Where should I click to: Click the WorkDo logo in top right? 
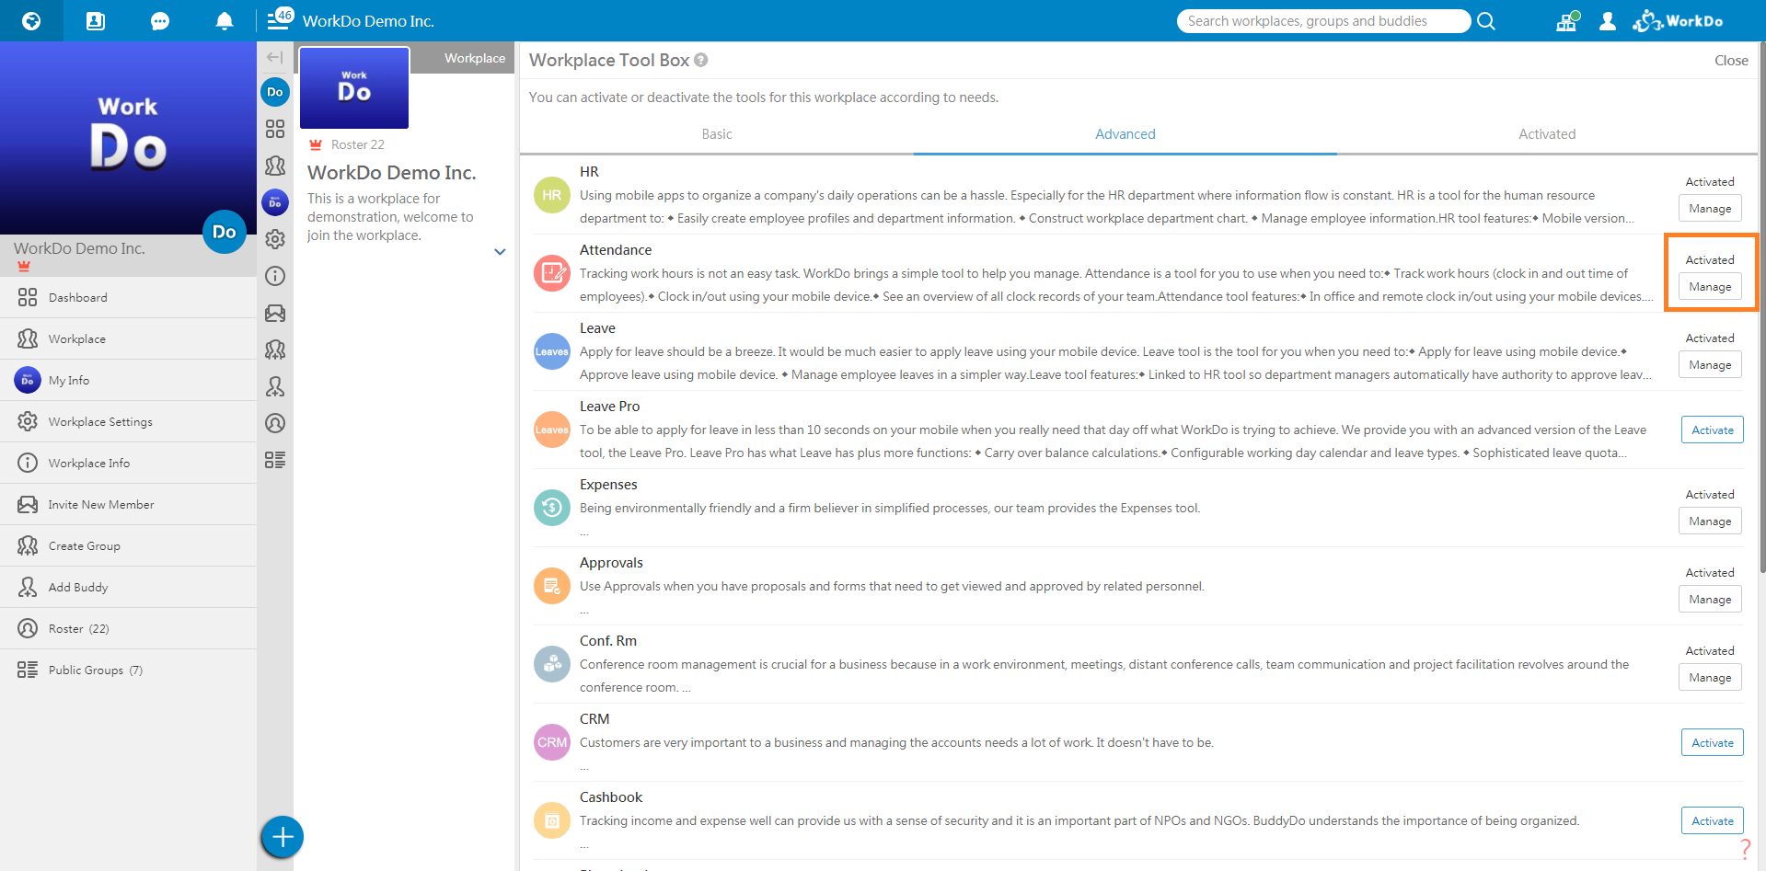pos(1678,21)
